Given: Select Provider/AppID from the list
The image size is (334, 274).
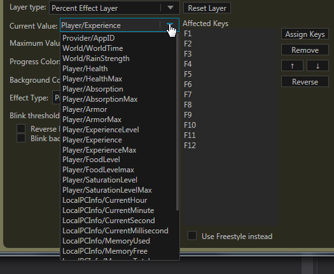Looking at the screenshot, I should (x=118, y=38).
